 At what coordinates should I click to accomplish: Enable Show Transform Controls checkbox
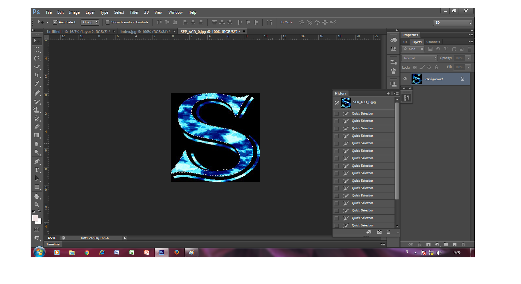click(107, 22)
